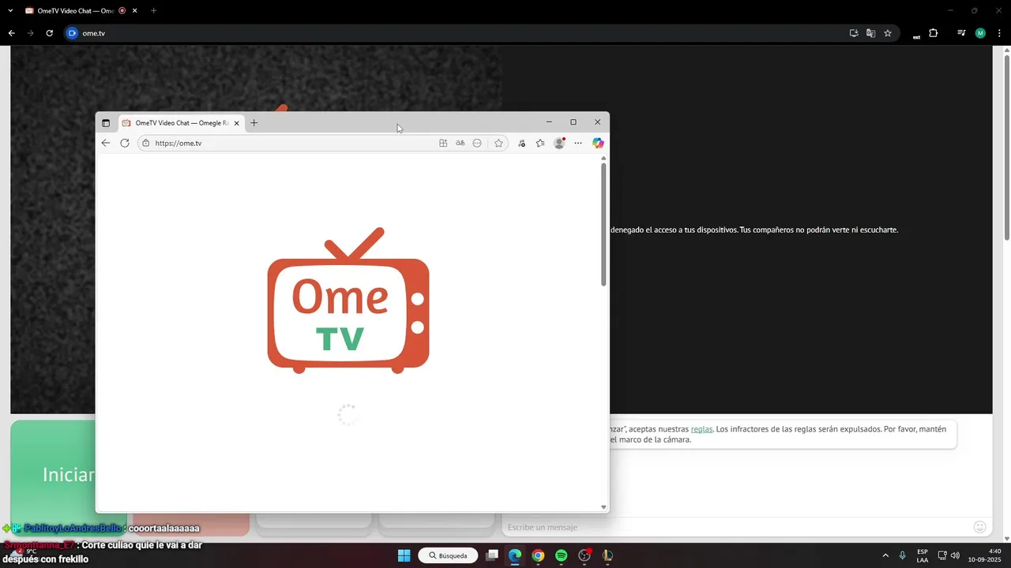Click Edge page vertical scrollbar thumb
1011x568 pixels.
click(x=604, y=225)
